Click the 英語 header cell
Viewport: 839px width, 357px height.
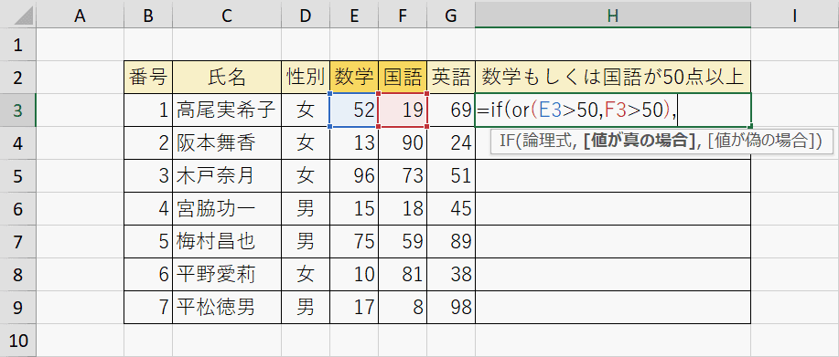tap(451, 78)
